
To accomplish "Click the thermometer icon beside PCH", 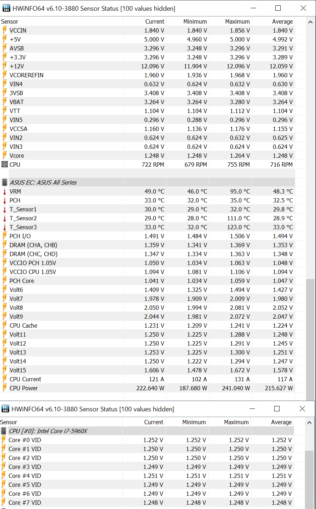I will coord(5,200).
